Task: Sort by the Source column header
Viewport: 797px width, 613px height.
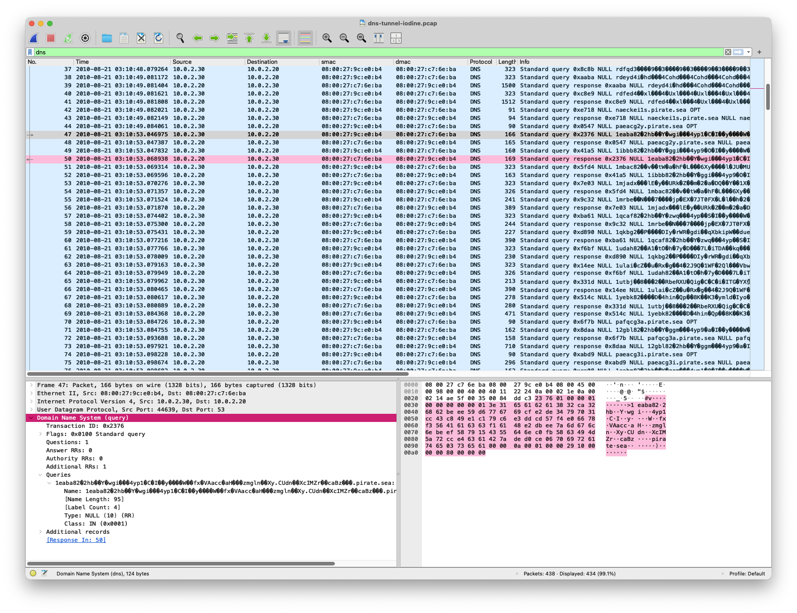Action: (x=208, y=62)
